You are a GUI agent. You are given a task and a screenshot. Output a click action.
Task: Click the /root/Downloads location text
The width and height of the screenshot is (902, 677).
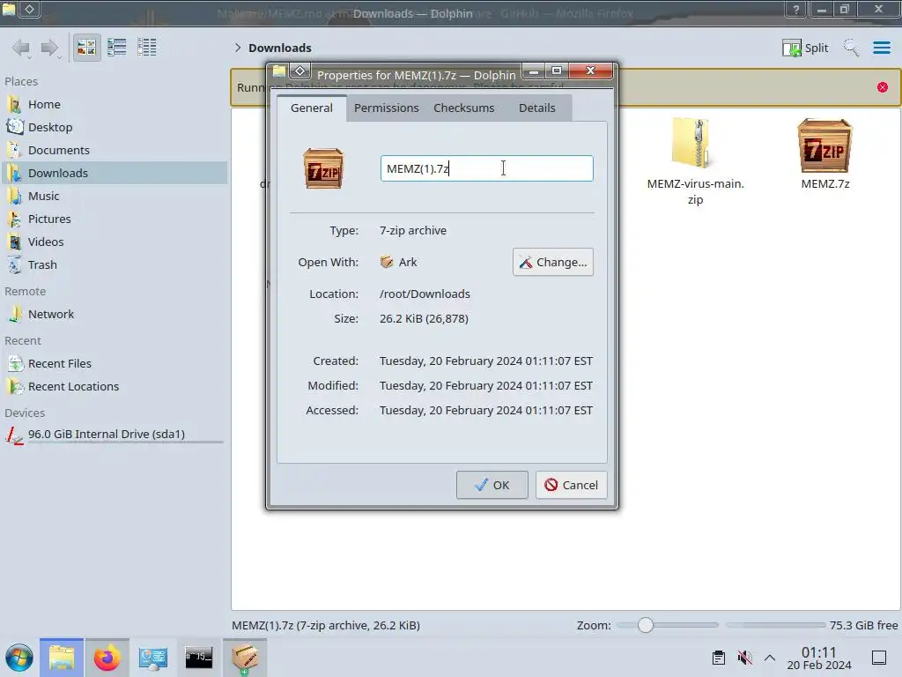point(425,294)
